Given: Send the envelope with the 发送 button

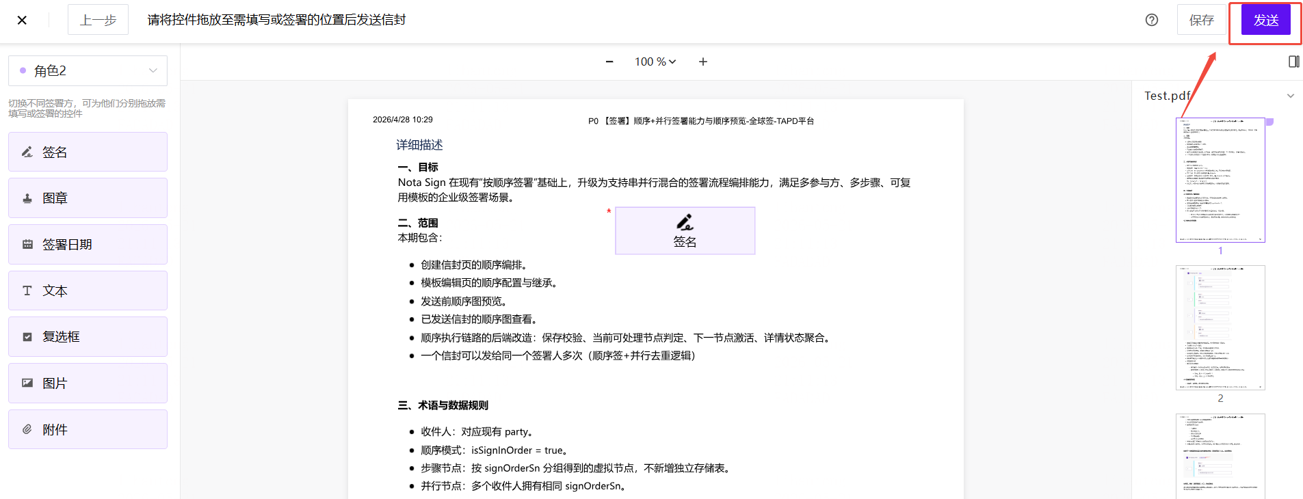Looking at the screenshot, I should tap(1266, 20).
